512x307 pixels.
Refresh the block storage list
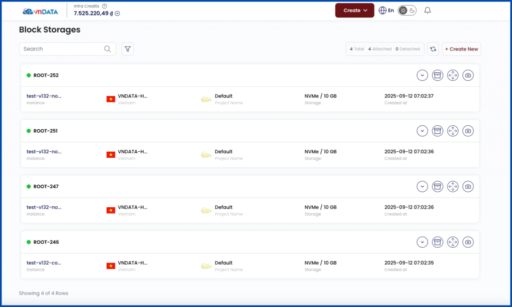tap(433, 49)
